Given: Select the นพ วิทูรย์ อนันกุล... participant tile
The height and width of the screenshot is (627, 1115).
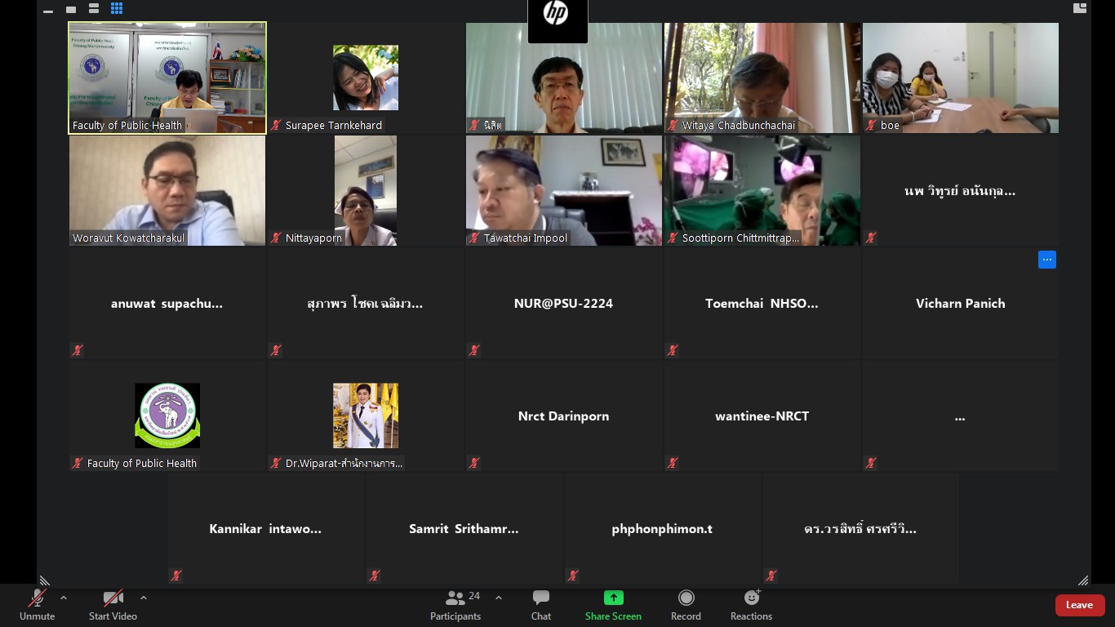Looking at the screenshot, I should click(960, 190).
